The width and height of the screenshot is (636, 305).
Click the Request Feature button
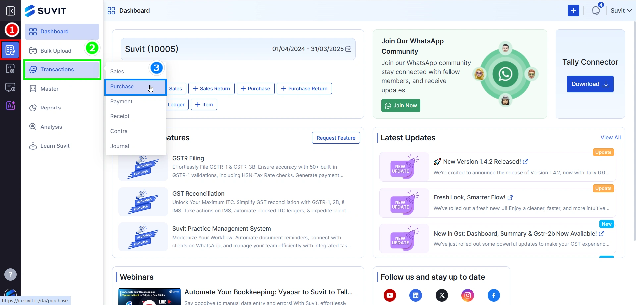click(x=336, y=138)
